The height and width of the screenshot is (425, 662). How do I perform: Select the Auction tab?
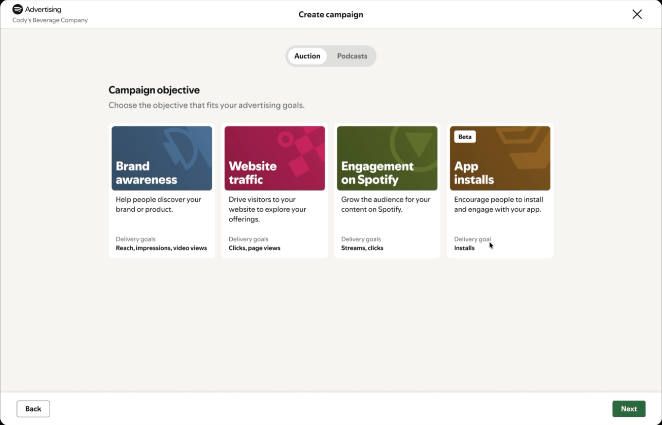[307, 56]
